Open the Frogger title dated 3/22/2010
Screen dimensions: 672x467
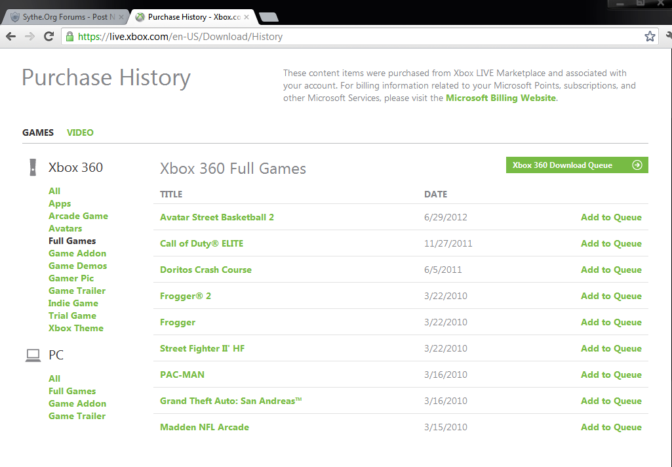tap(178, 323)
